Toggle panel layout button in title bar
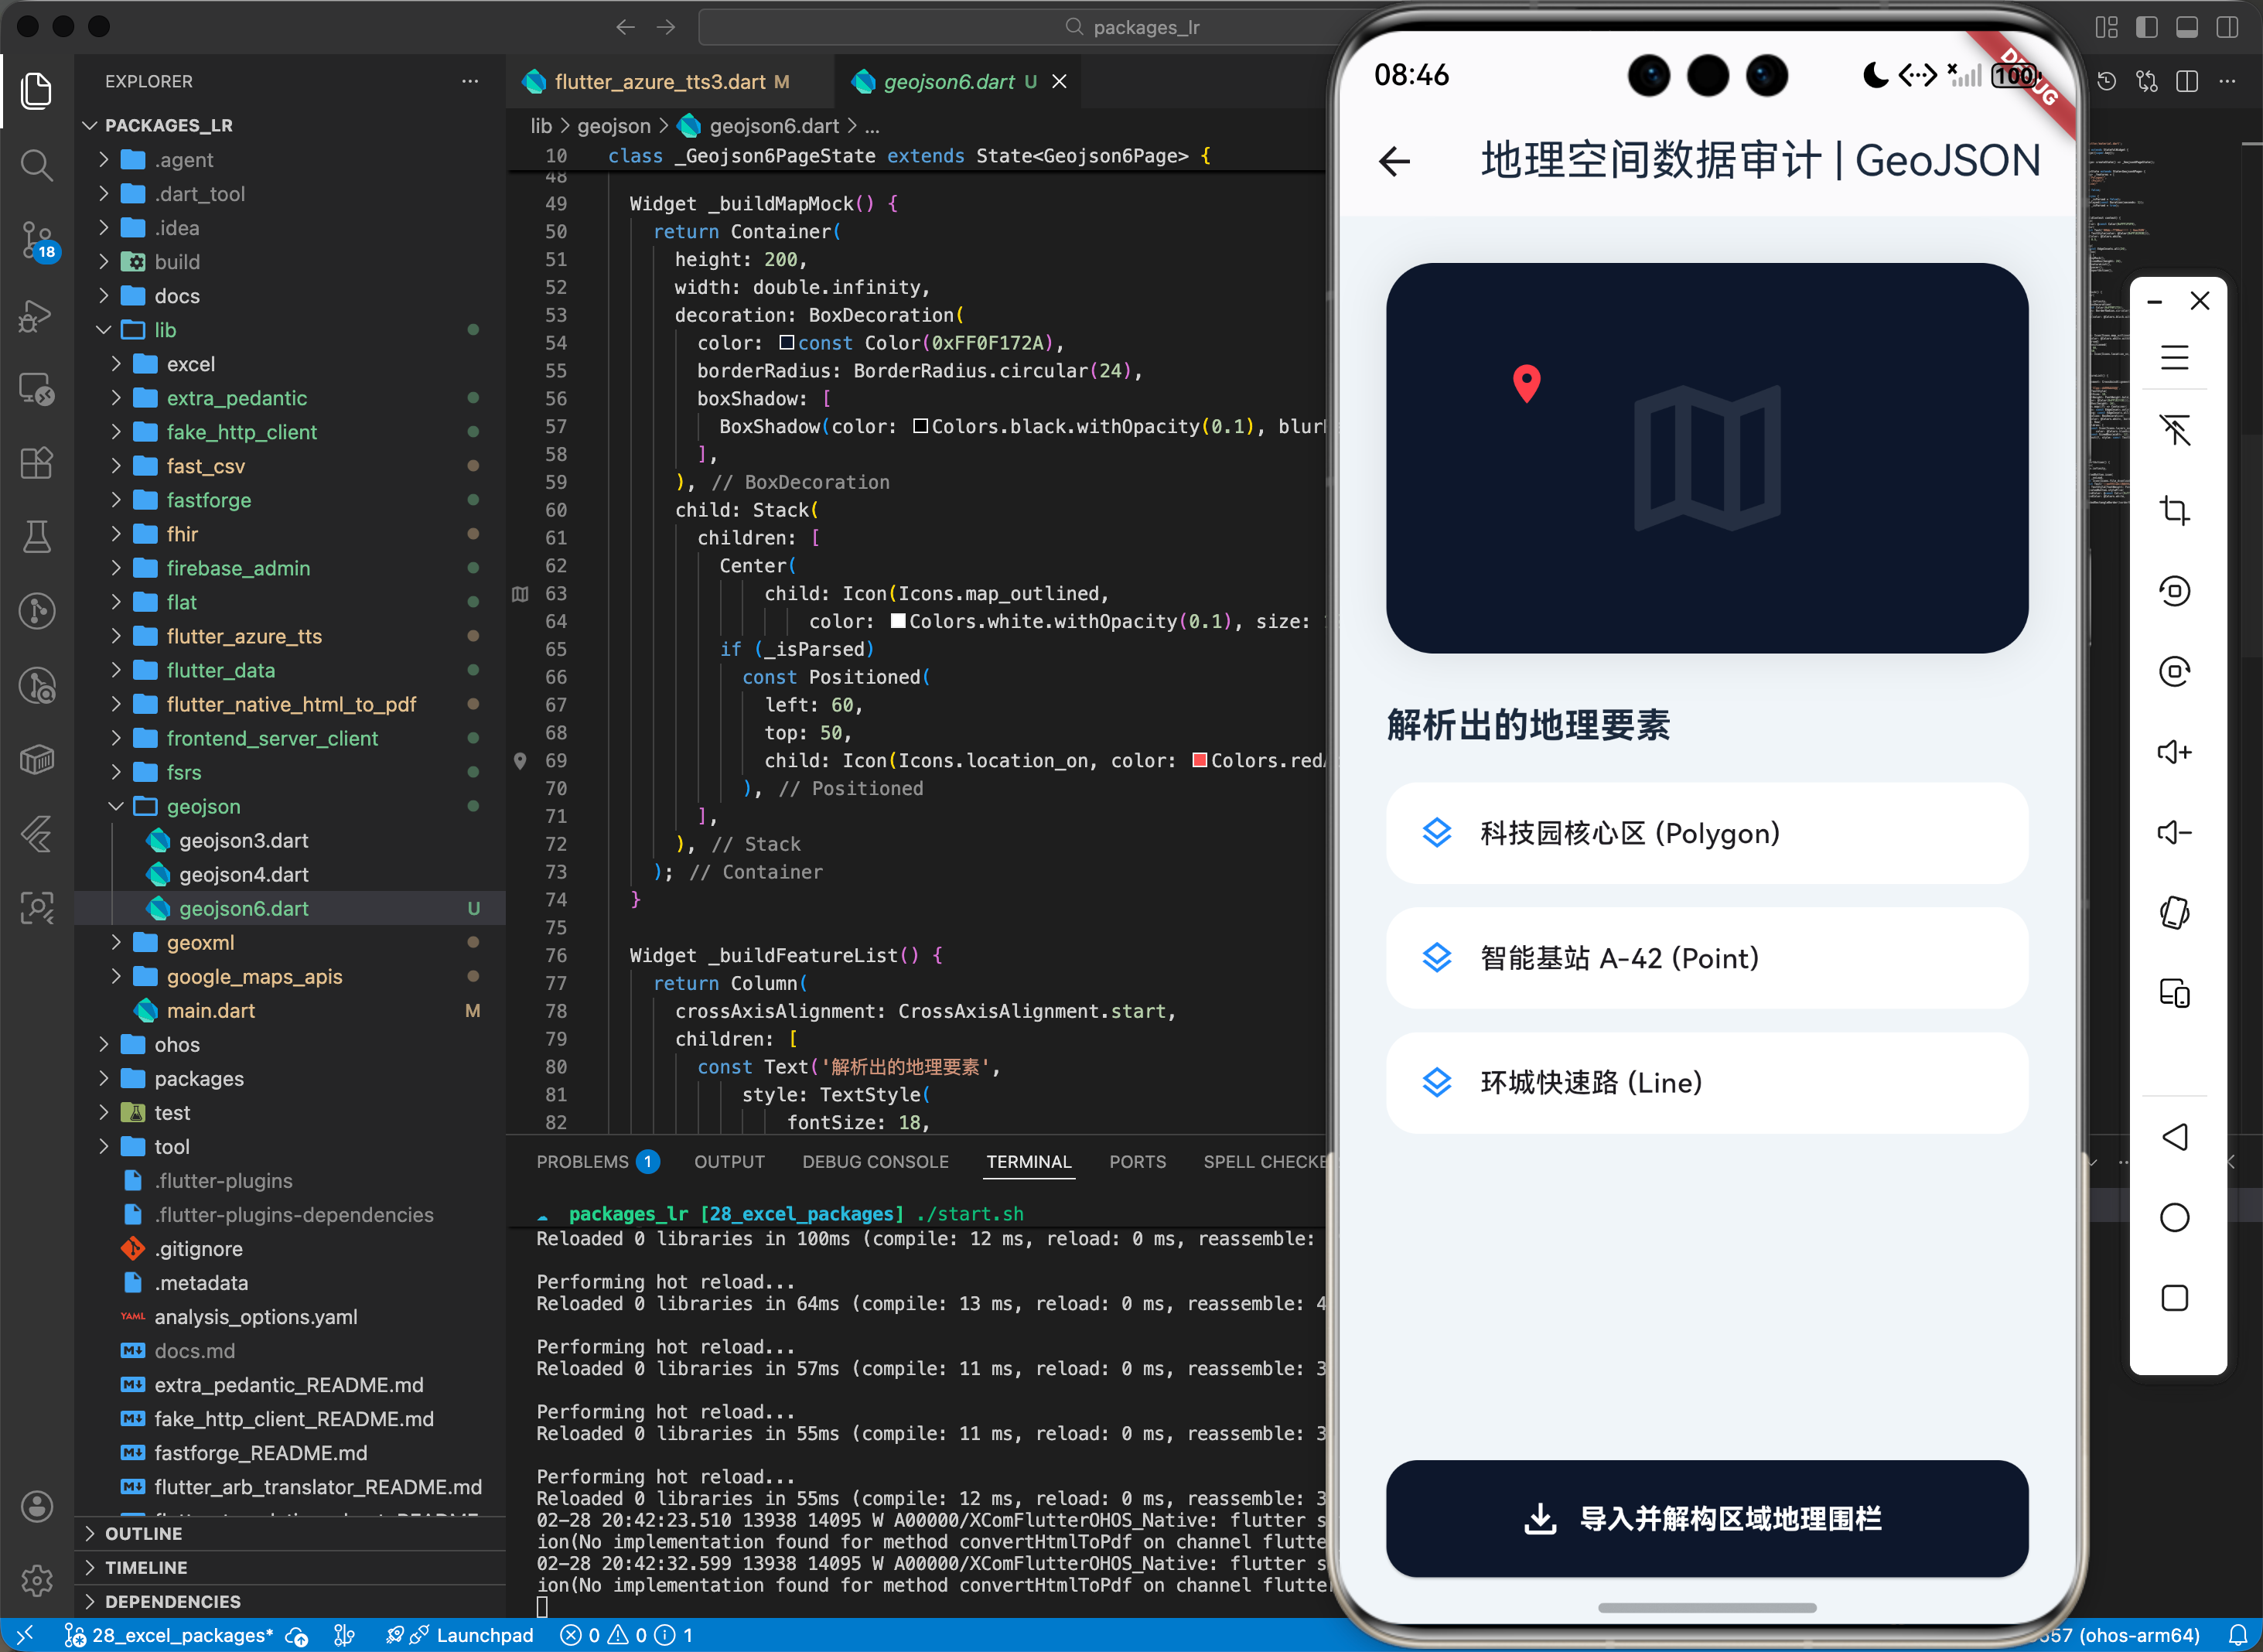Screen dimensions: 2263x1652 point(2187,27)
